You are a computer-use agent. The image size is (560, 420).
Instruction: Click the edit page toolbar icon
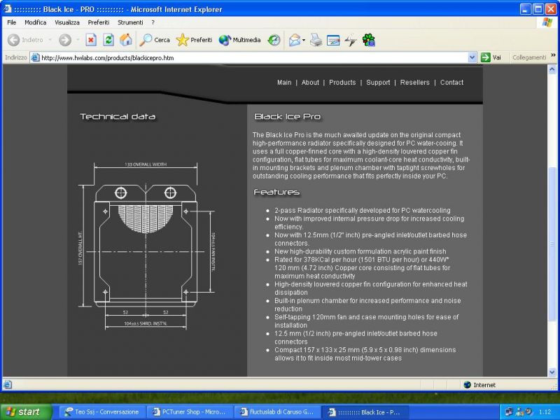[x=333, y=40]
